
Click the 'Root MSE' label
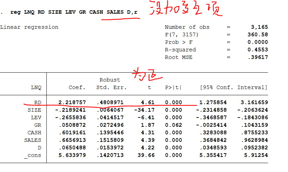pos(178,57)
